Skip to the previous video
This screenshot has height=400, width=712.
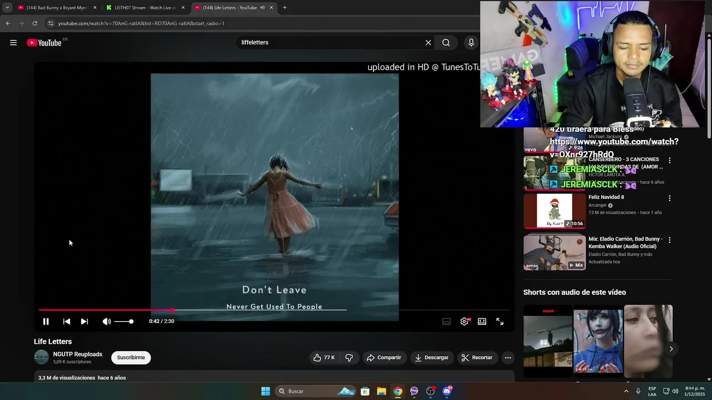click(x=67, y=322)
